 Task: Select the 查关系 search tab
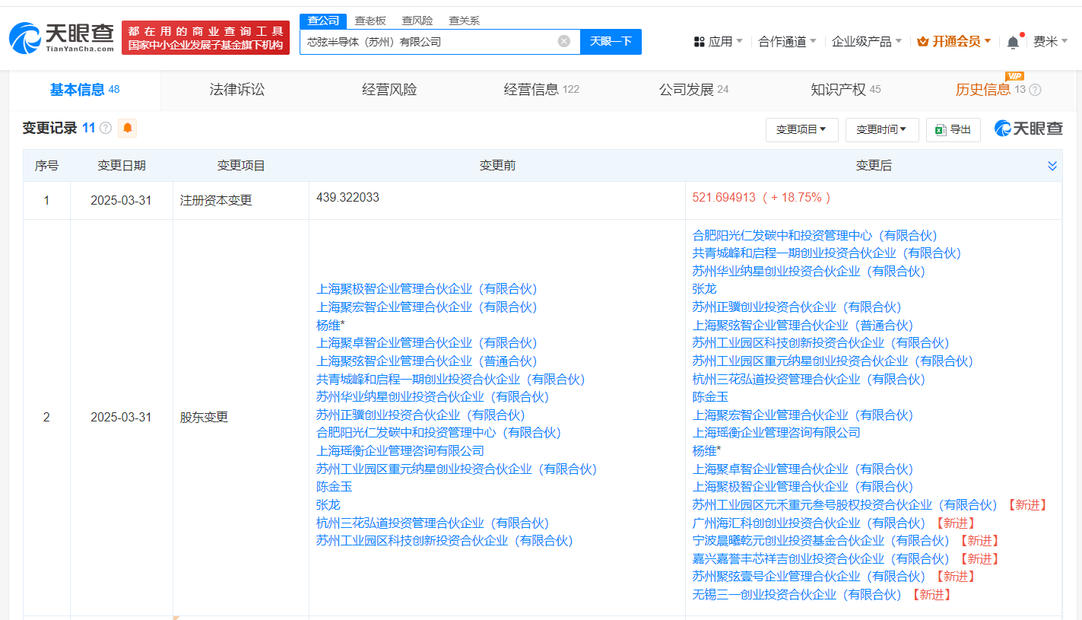(x=464, y=21)
